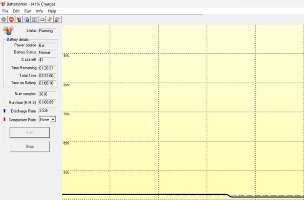Click the BatteryMon logo beside Status
Image resolution: width=304 pixels, height=200 pixels.
(8, 30)
